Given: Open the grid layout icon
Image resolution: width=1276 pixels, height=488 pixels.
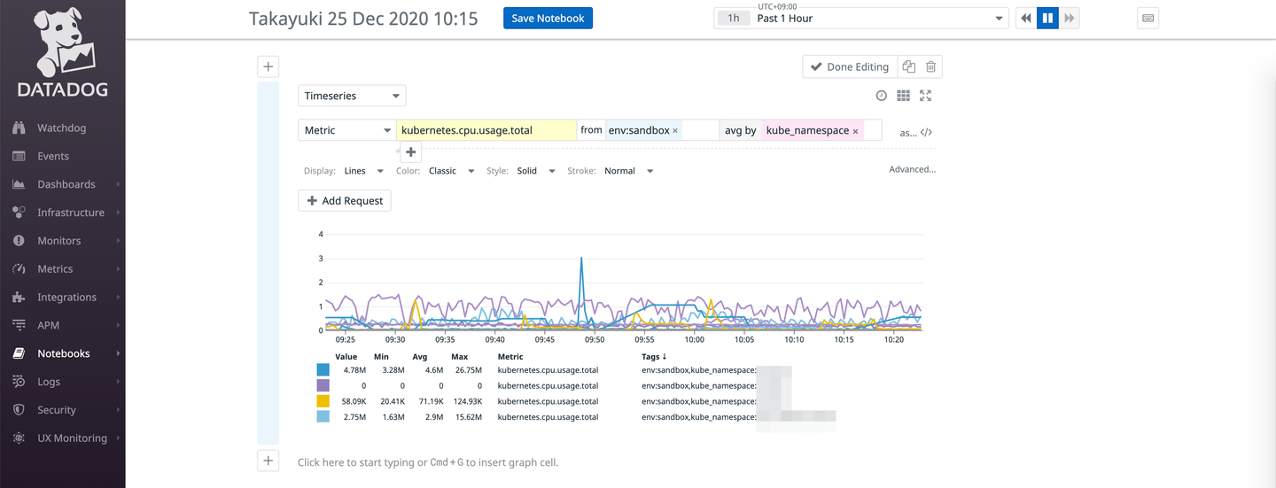Looking at the screenshot, I should tap(903, 96).
